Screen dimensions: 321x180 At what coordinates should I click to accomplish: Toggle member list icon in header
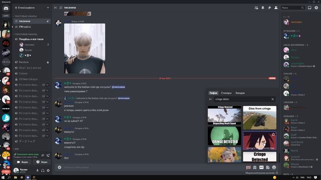coord(276,8)
